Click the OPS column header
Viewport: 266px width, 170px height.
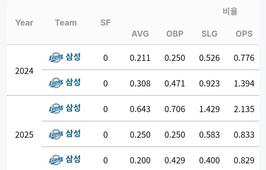click(x=244, y=34)
